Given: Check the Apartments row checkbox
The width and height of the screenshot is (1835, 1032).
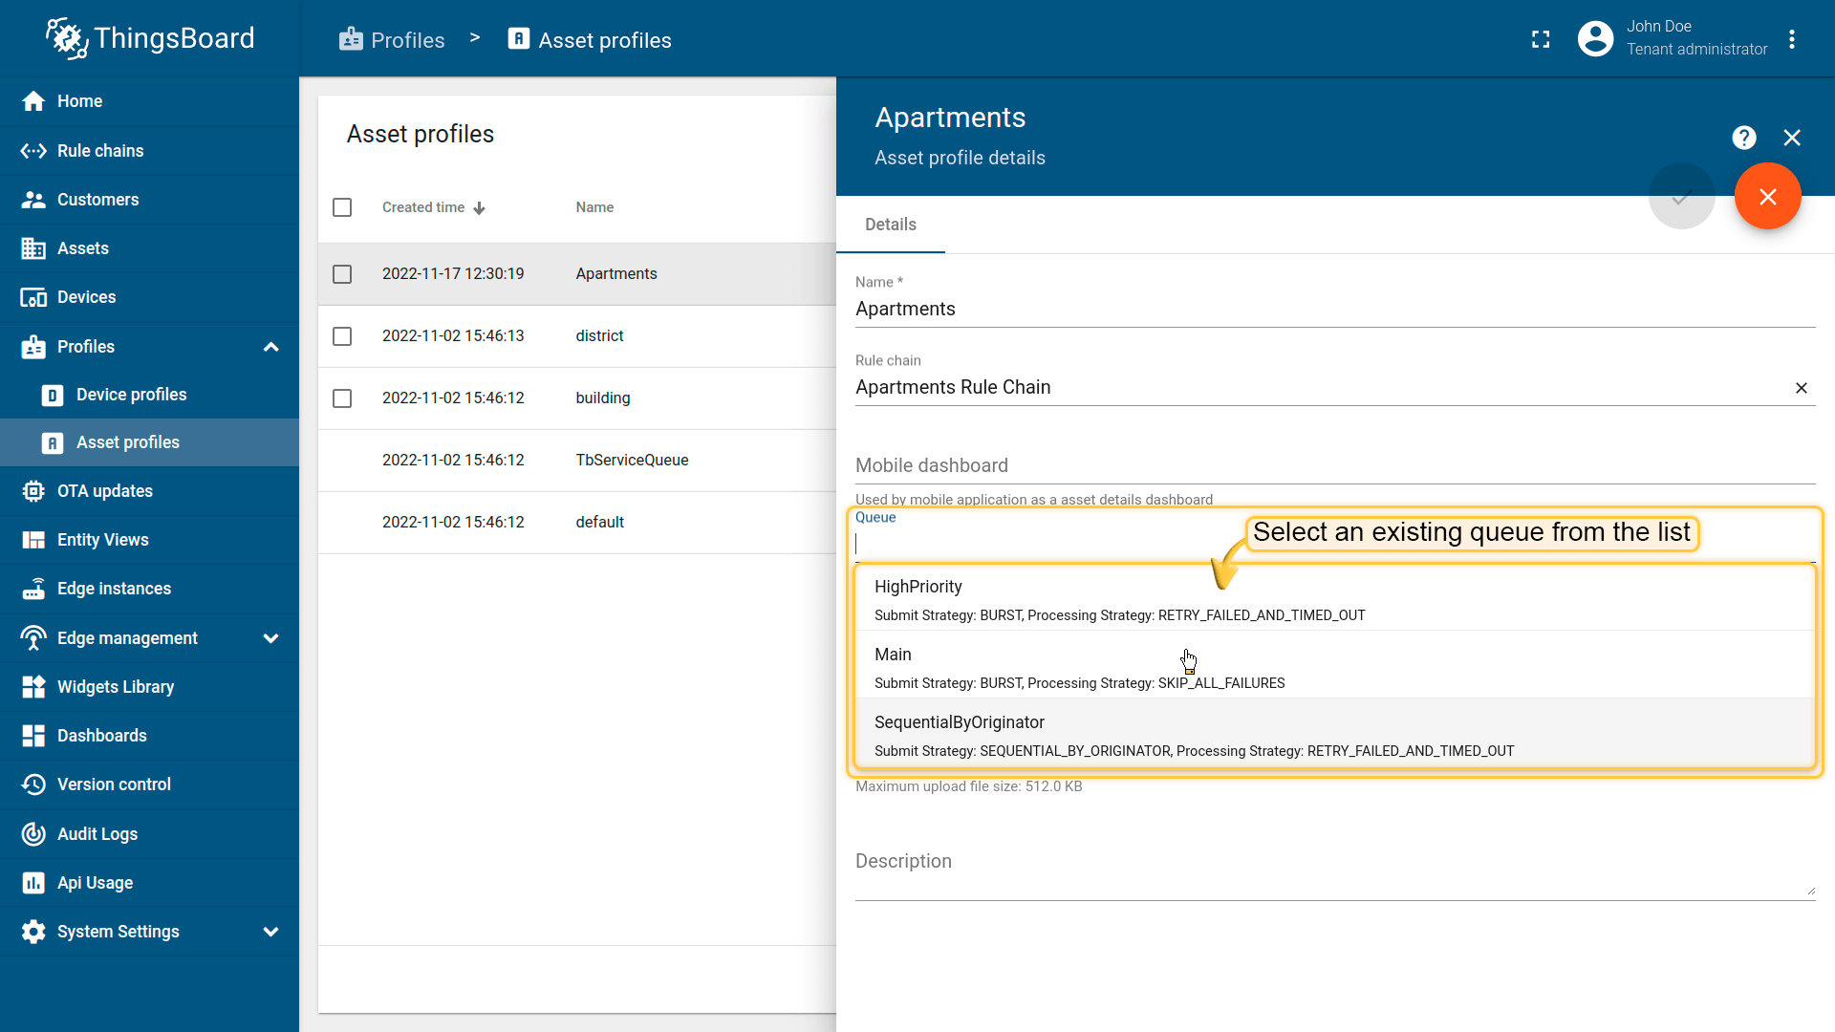Looking at the screenshot, I should tap(342, 274).
